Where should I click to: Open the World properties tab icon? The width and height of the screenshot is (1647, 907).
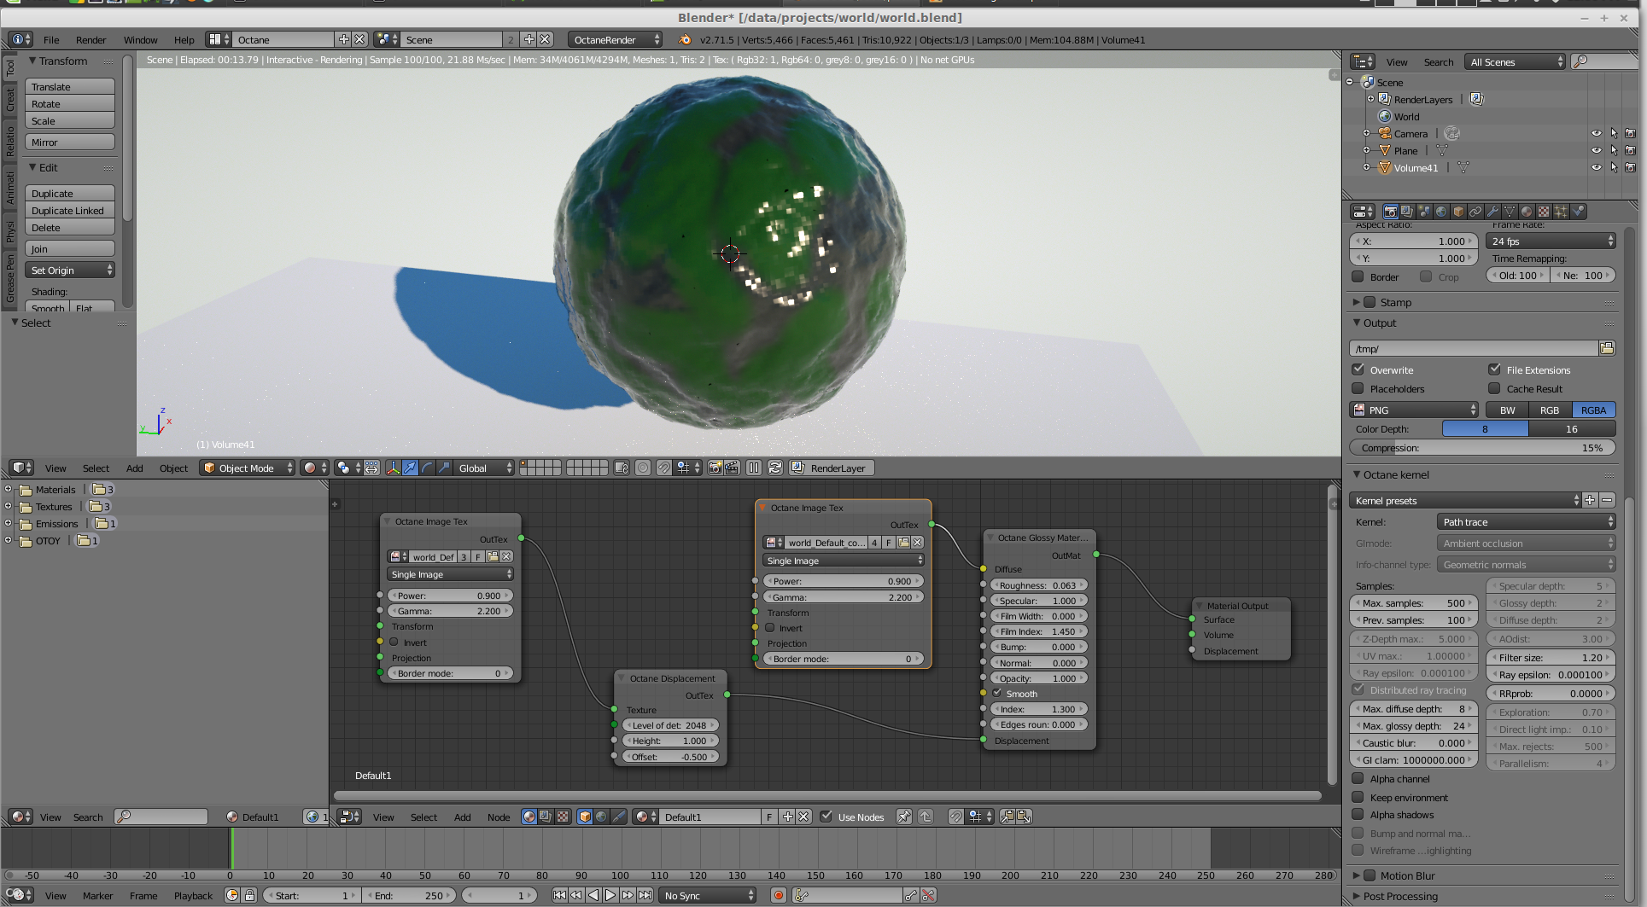click(x=1441, y=212)
